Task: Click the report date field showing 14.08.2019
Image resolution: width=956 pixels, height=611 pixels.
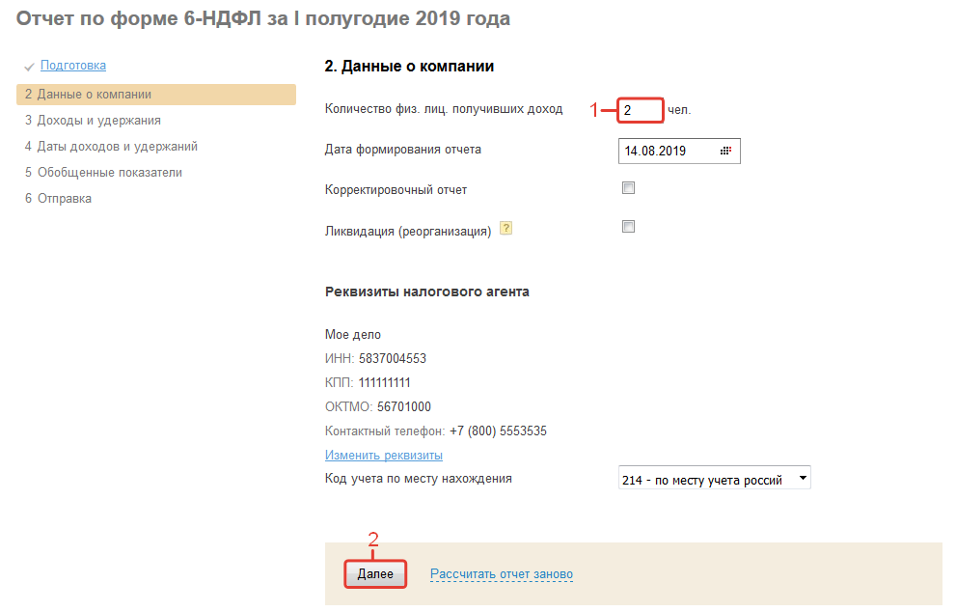Action: pos(679,151)
